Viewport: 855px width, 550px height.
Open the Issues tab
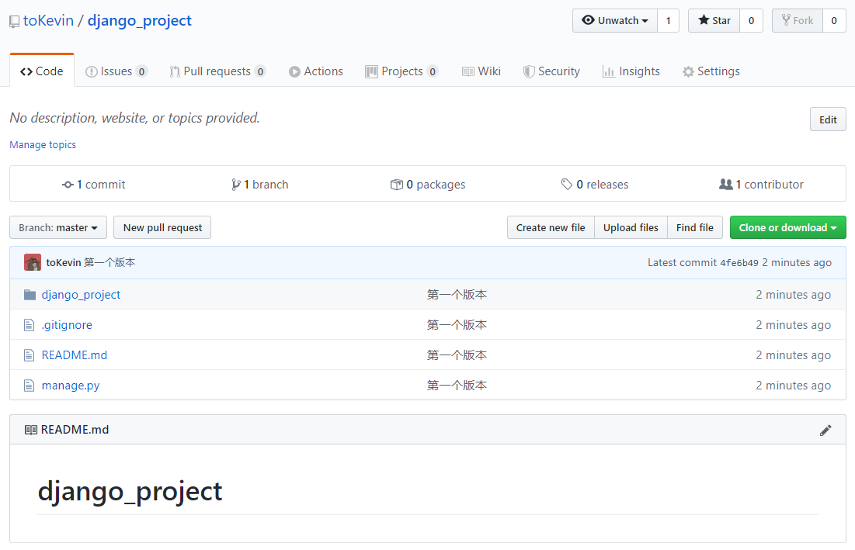tap(116, 71)
